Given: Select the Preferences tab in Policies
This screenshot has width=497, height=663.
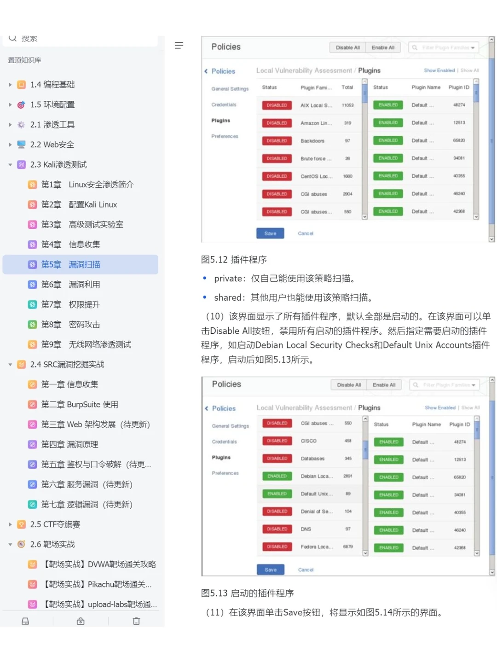Looking at the screenshot, I should click(x=225, y=136).
